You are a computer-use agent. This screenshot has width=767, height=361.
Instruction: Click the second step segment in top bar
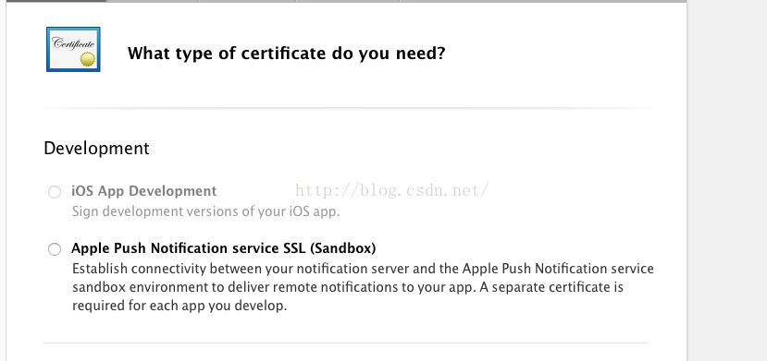tap(153, 1)
